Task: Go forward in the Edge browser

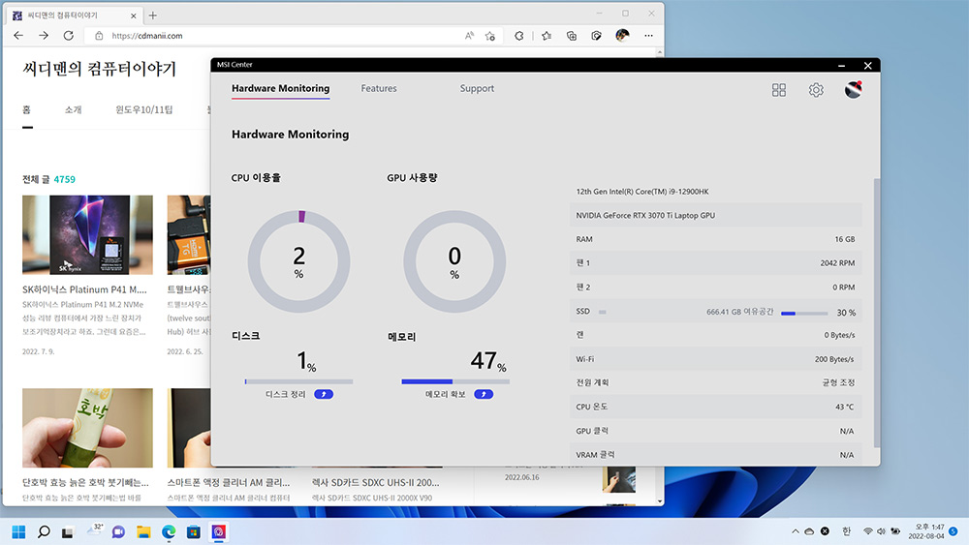Action: click(44, 36)
